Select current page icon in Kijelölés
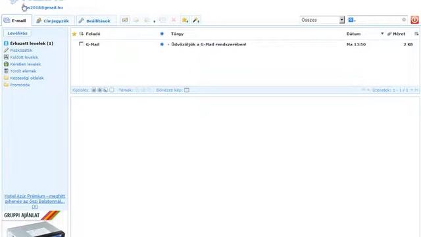This screenshot has width=421, height=237. (99, 90)
